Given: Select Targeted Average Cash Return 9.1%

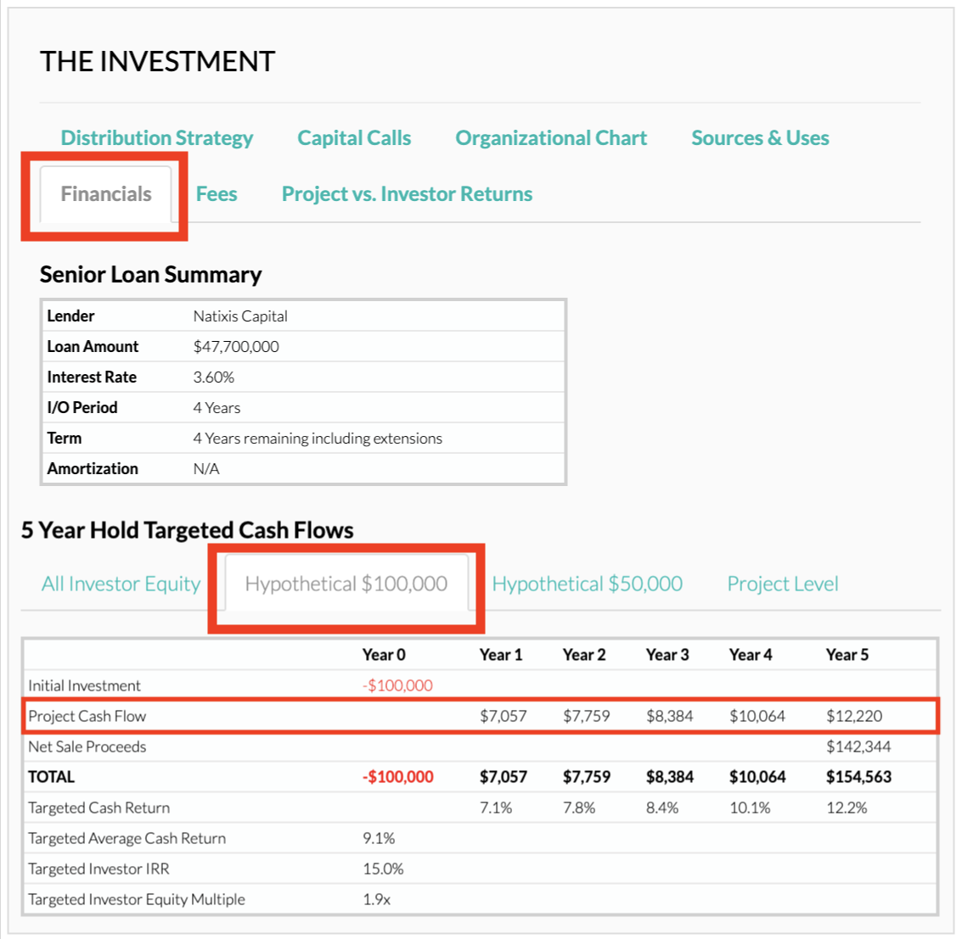Looking at the screenshot, I should [379, 838].
